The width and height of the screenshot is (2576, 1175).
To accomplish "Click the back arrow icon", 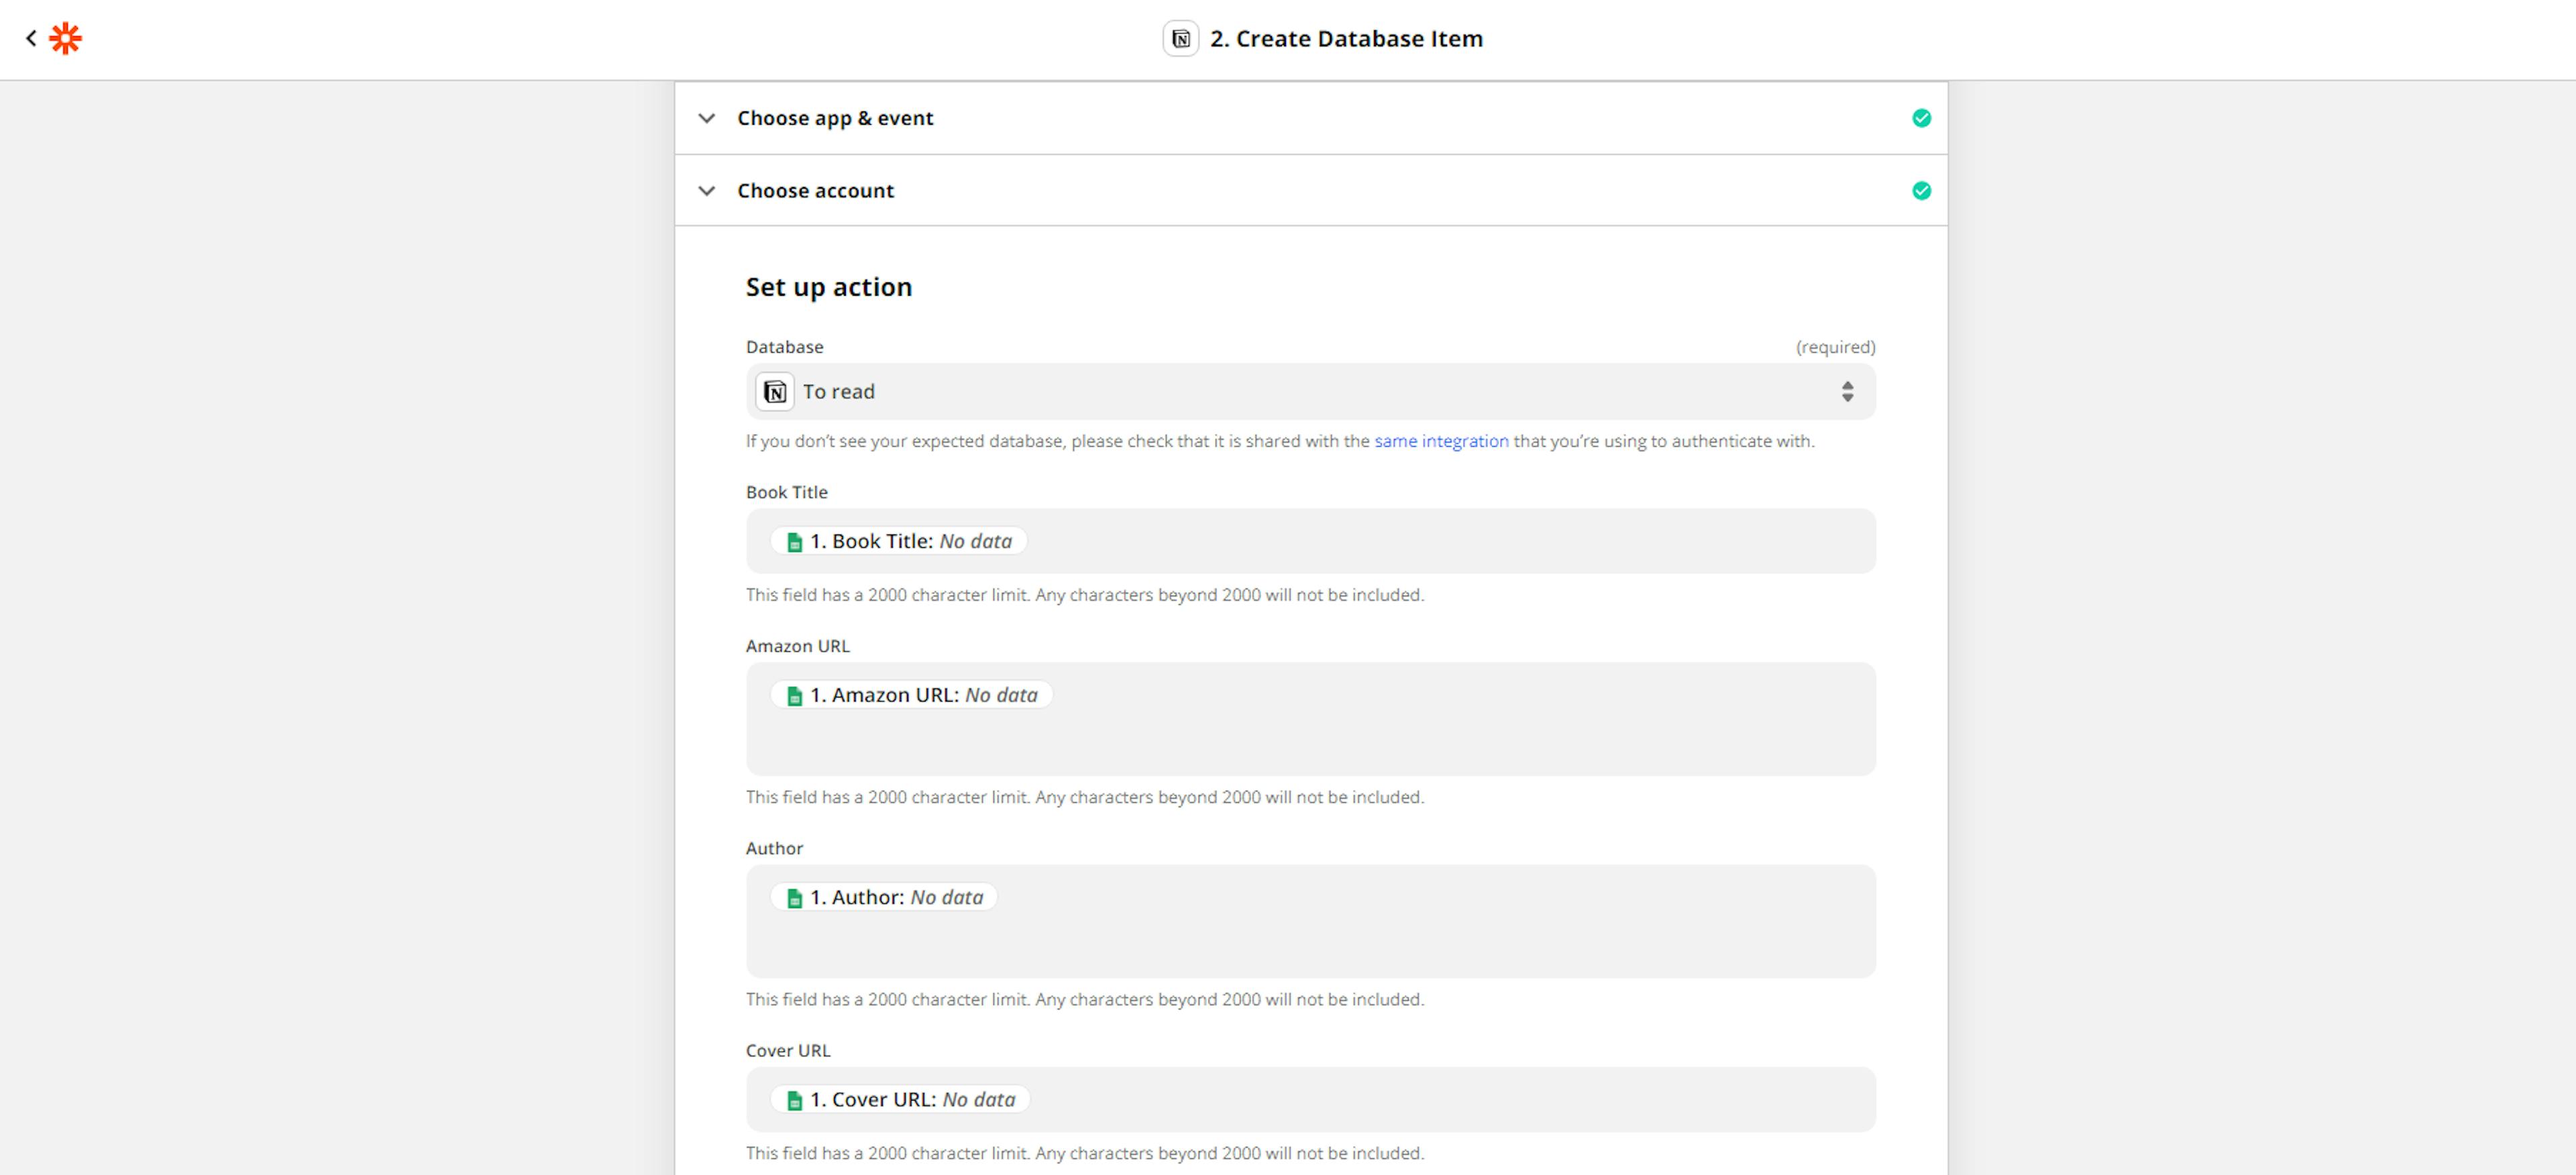I will (31, 38).
